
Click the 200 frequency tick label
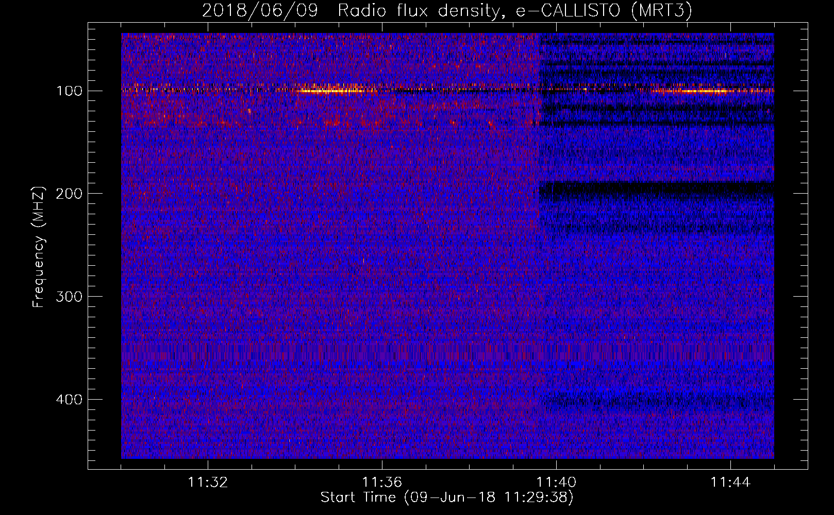[69, 194]
